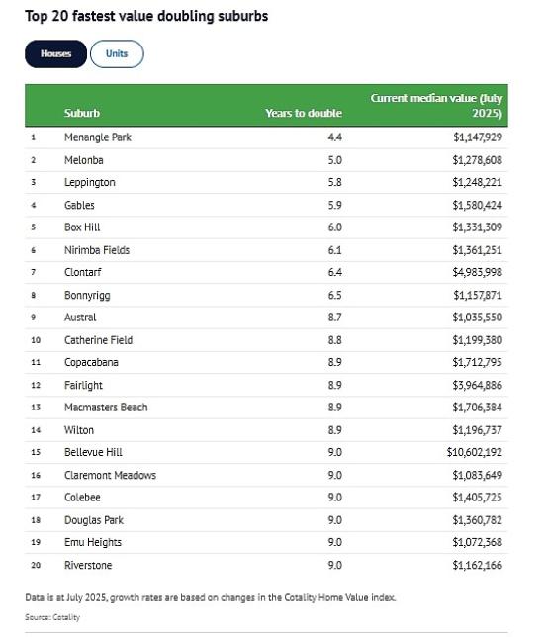The height and width of the screenshot is (637, 544).
Task: Click Clontarf median value $4,983,998
Action: click(x=478, y=272)
